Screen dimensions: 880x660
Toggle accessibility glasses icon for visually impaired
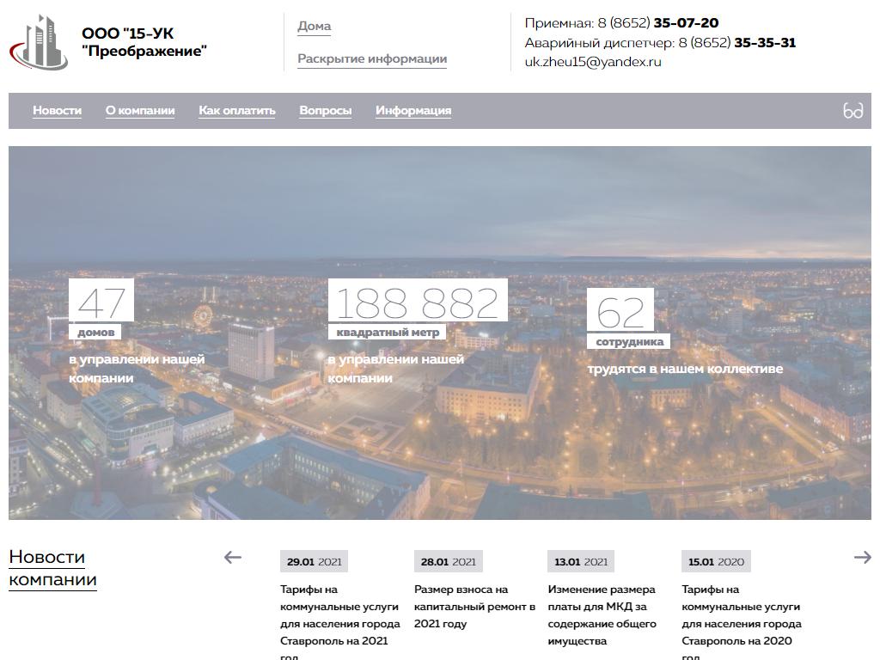[852, 111]
